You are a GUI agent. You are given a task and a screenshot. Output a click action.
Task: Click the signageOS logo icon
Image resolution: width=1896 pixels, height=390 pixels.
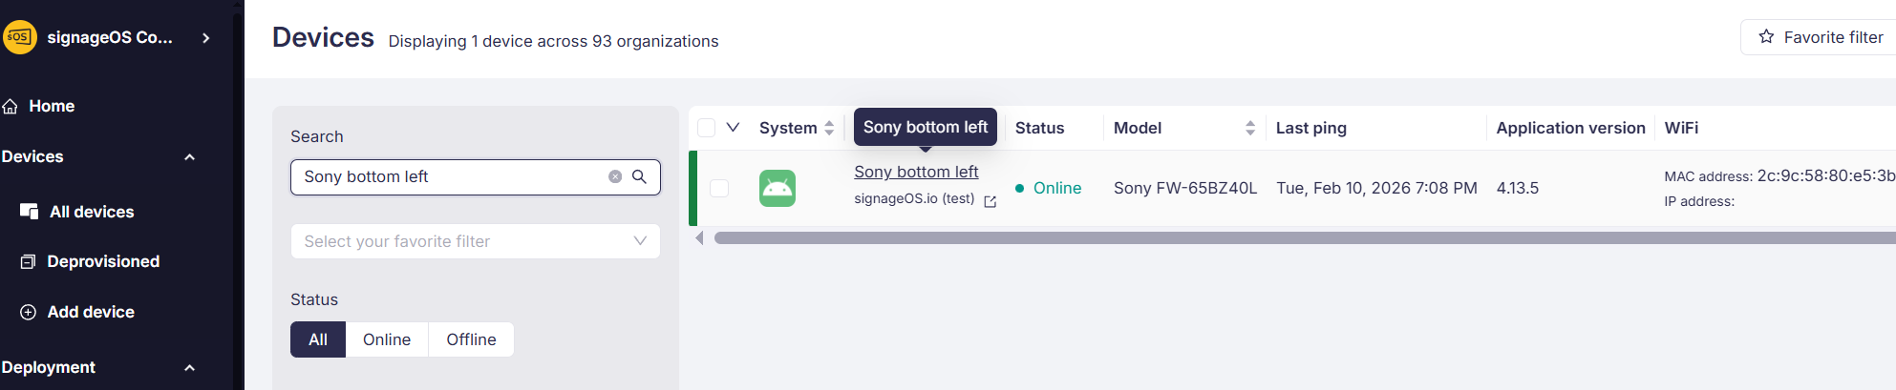point(19,37)
